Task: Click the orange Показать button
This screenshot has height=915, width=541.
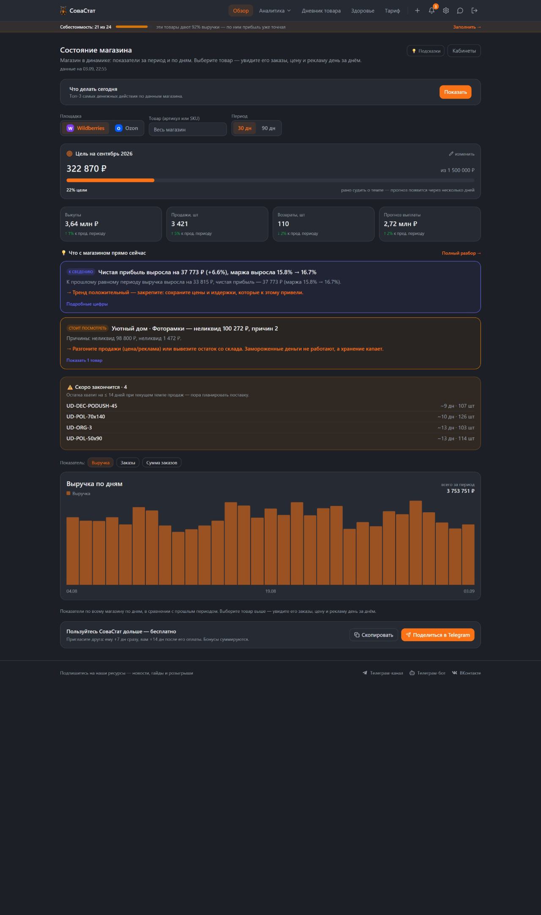Action: pyautogui.click(x=455, y=92)
